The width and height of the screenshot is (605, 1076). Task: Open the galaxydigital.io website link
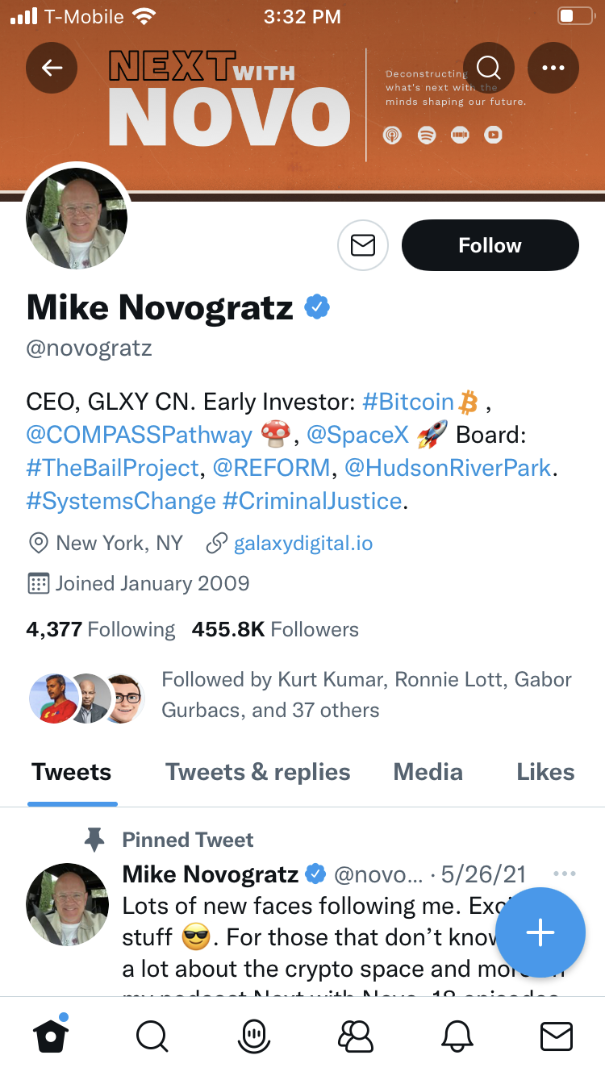pos(302,544)
